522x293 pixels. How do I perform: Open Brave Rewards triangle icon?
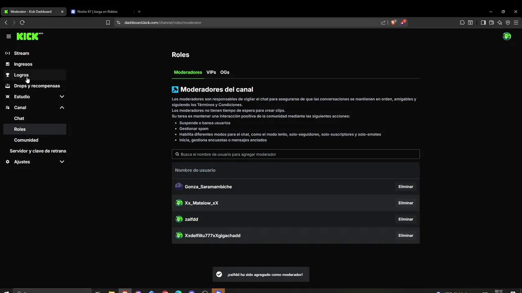pyautogui.click(x=403, y=22)
